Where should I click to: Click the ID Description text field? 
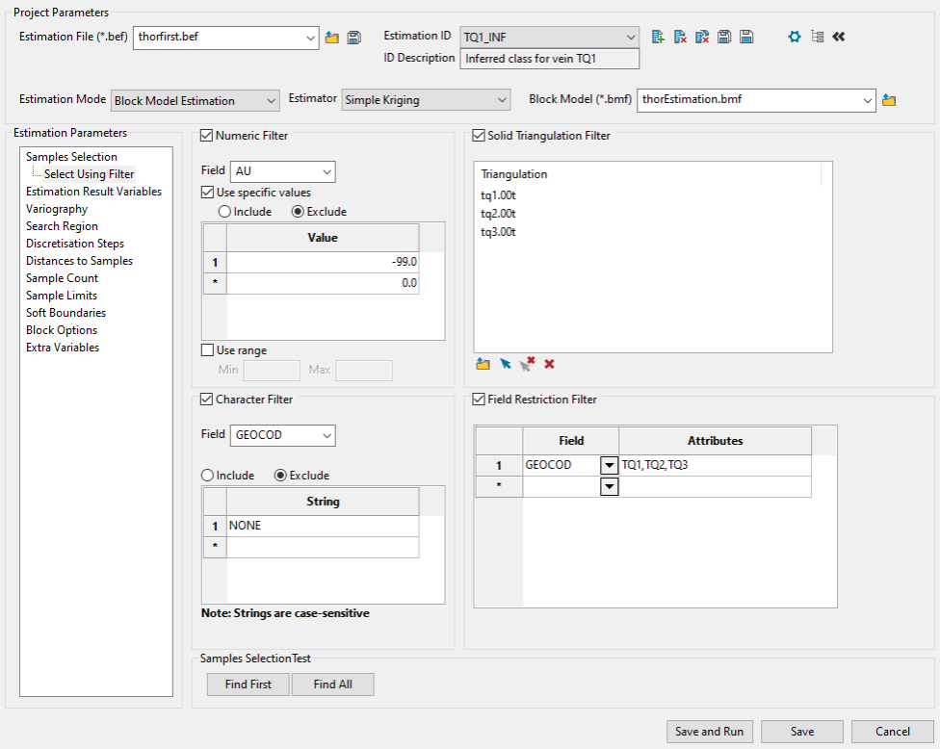(549, 59)
